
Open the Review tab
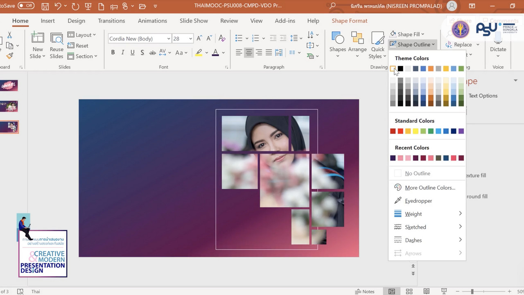[x=229, y=21]
